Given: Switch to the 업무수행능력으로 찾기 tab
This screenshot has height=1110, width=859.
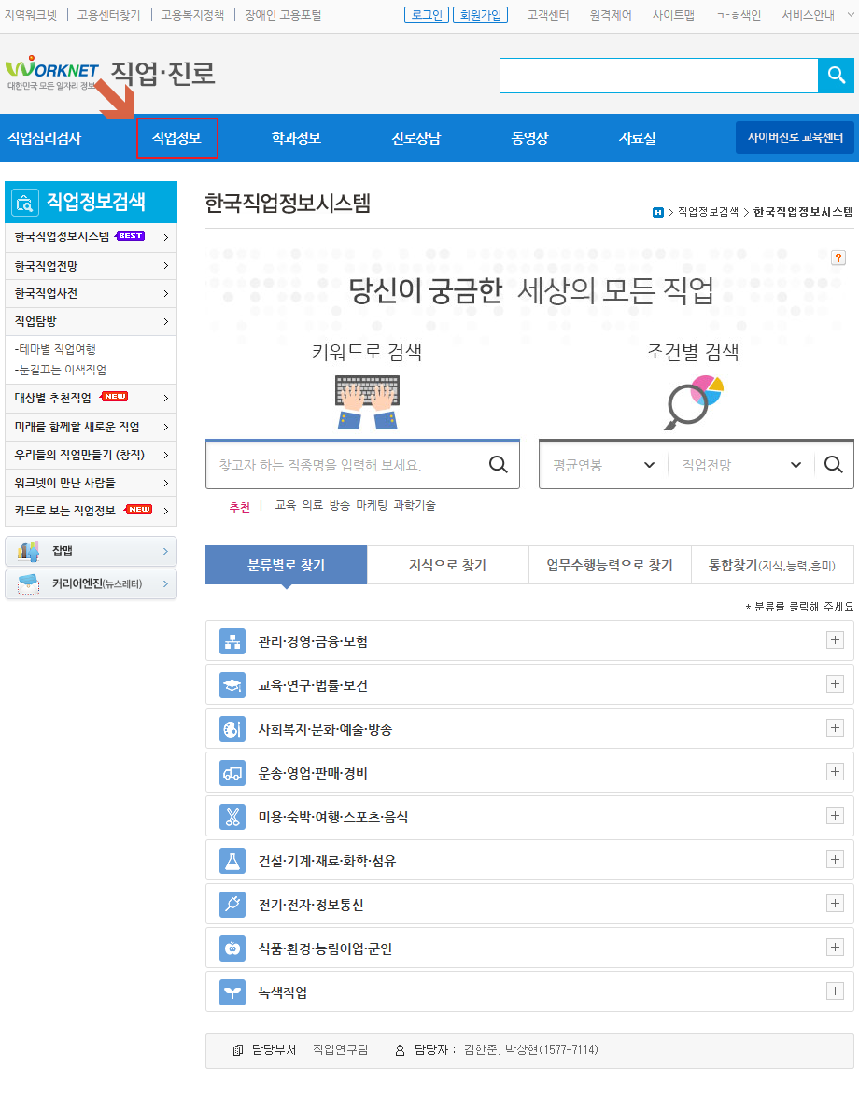Looking at the screenshot, I should [610, 565].
